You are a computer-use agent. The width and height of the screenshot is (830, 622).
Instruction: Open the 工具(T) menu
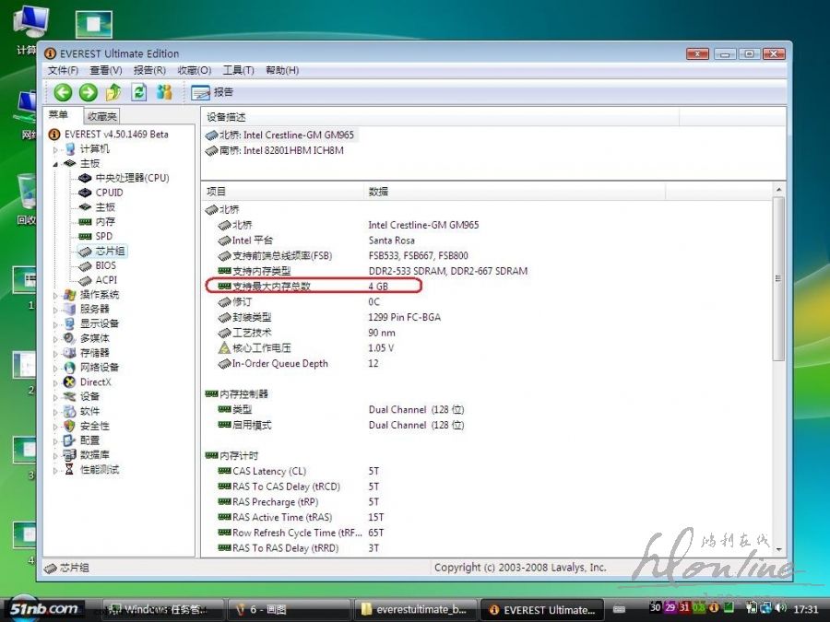click(238, 70)
